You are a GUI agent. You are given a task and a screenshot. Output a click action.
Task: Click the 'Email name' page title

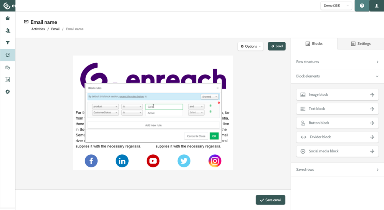coord(44,22)
